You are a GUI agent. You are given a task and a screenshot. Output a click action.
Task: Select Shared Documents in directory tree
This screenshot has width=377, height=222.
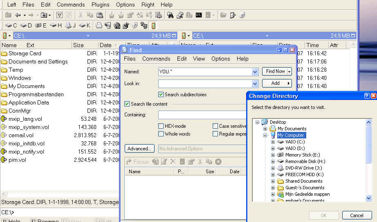point(304,181)
